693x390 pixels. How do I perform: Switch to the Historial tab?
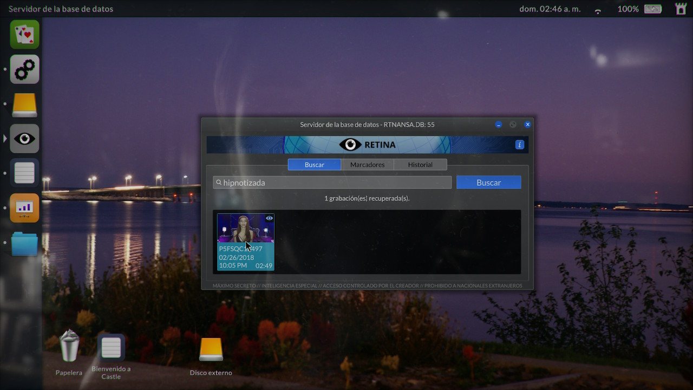[x=420, y=165]
